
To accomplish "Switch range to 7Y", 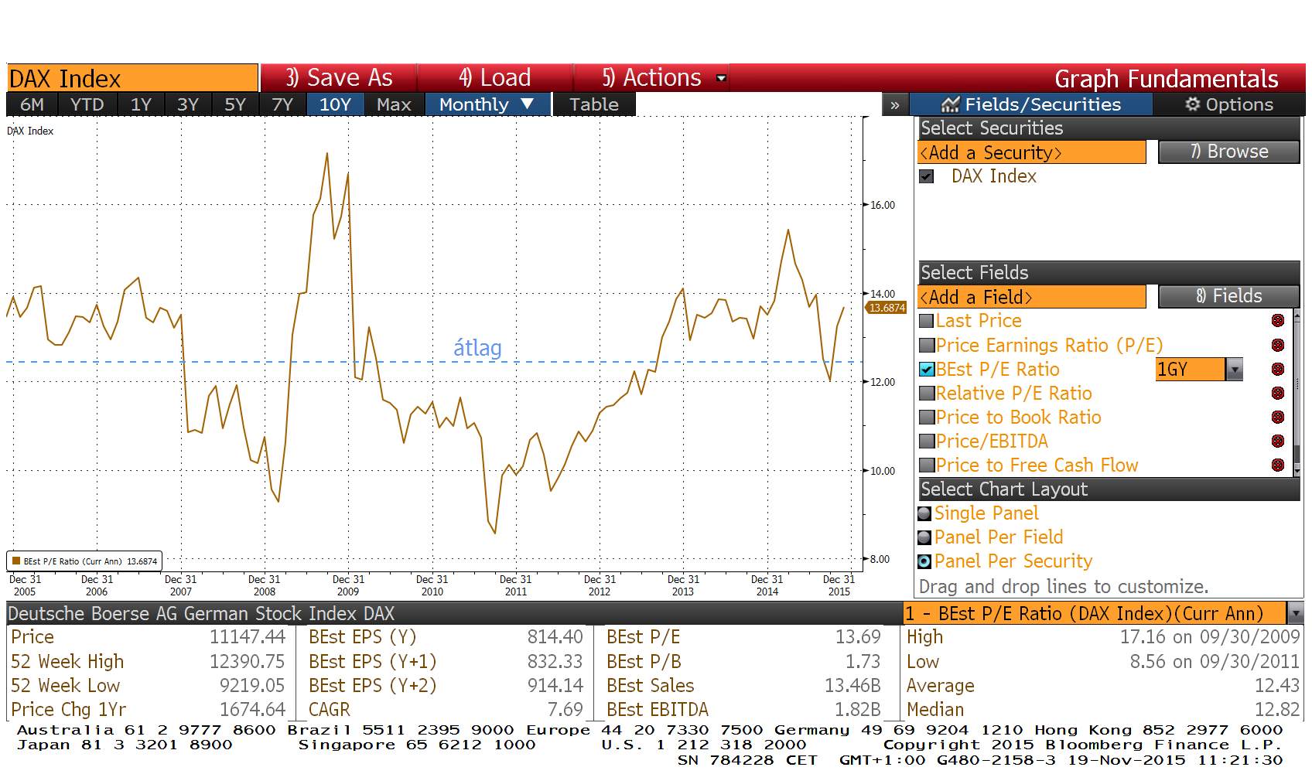I will click(282, 104).
